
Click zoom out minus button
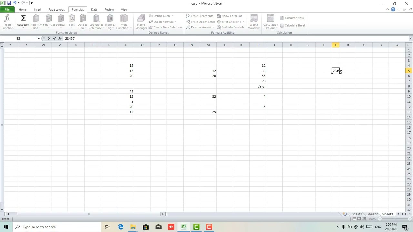[x=380, y=219]
